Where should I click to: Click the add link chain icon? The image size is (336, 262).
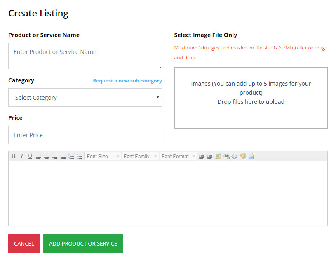pos(226,157)
